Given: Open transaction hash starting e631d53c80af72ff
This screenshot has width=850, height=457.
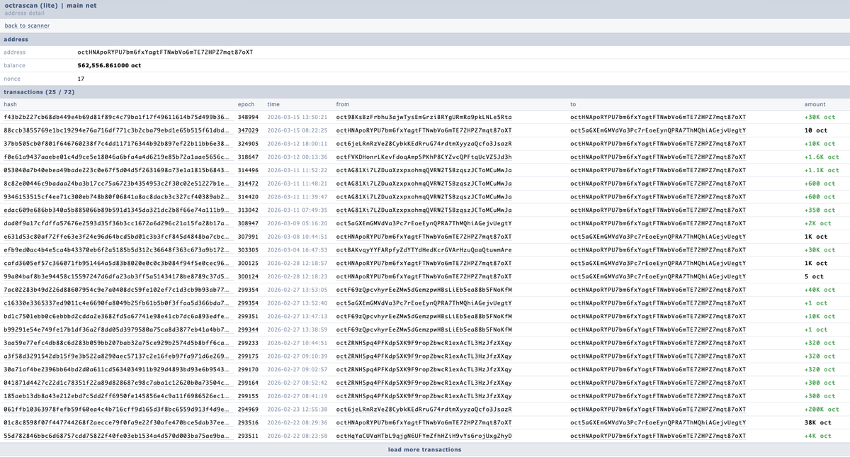Looking at the screenshot, I should tap(117, 237).
